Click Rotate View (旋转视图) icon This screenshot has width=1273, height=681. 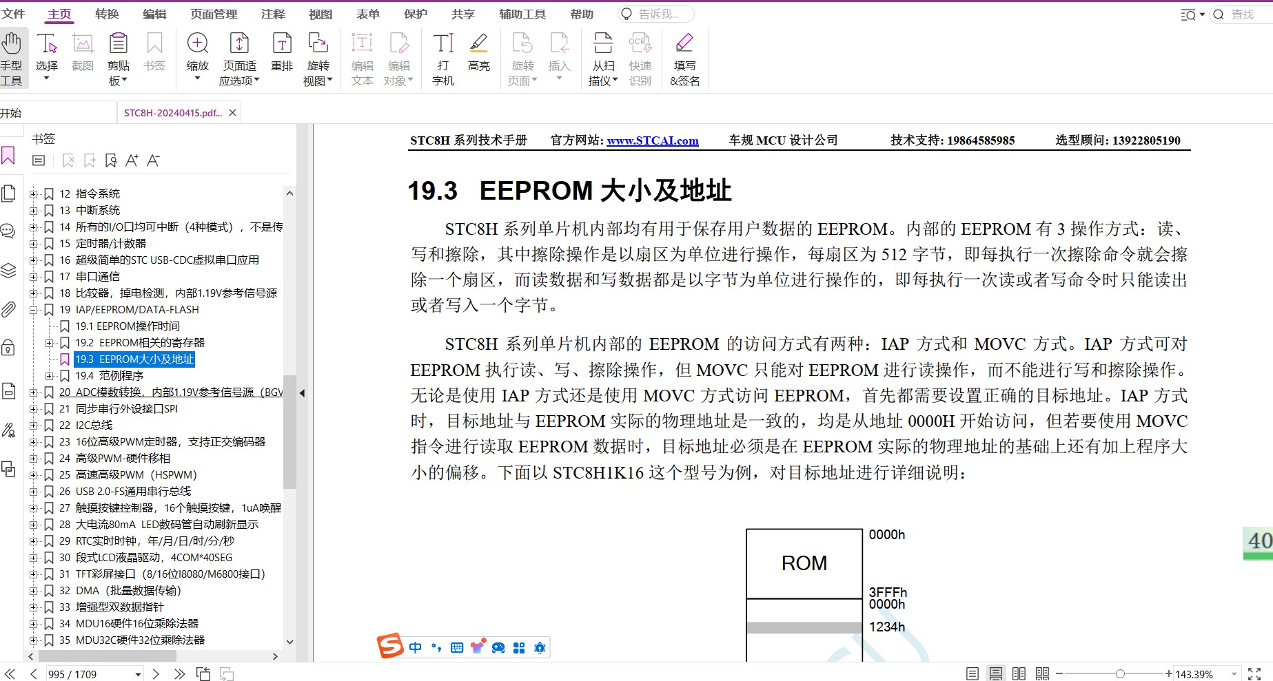tap(318, 44)
